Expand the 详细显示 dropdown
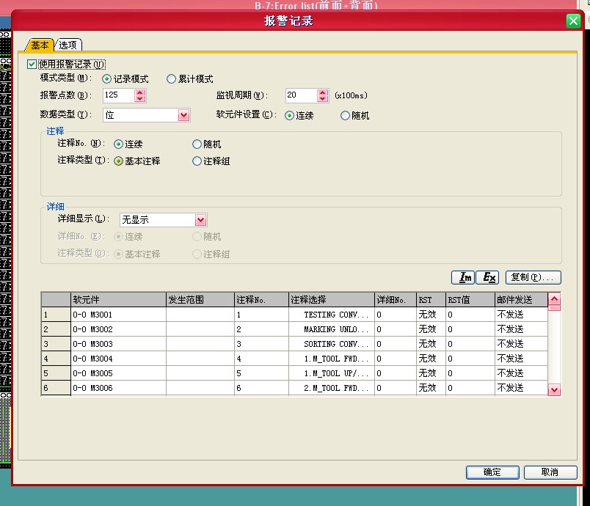Image resolution: width=590 pixels, height=506 pixels. click(x=200, y=220)
